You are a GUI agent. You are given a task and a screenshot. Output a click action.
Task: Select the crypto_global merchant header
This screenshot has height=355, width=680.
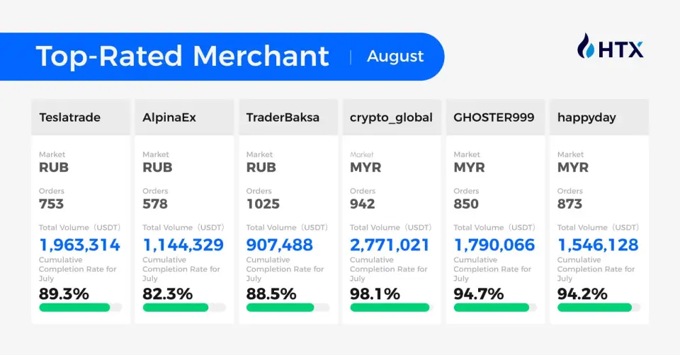392,117
